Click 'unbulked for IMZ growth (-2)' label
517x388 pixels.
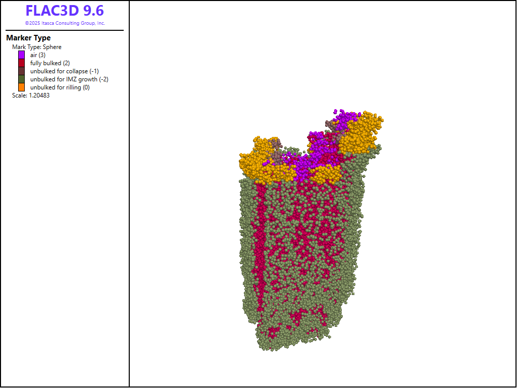point(69,79)
